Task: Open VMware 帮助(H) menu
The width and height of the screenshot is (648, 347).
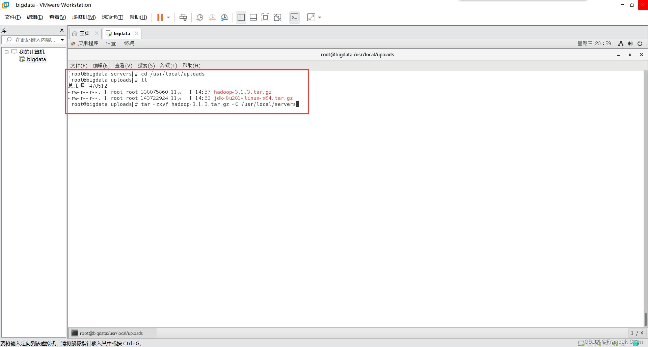Action: [x=138, y=17]
